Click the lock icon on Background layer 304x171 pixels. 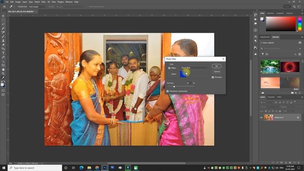point(298,117)
